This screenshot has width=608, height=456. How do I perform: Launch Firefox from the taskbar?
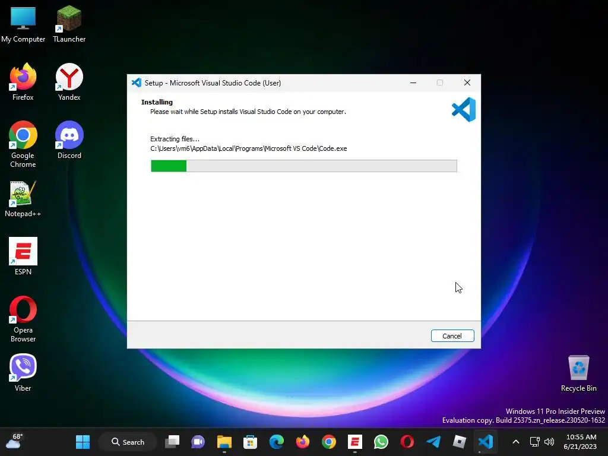[302, 442]
